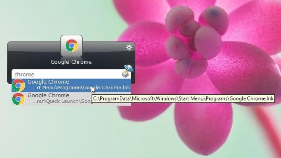The height and width of the screenshot is (158, 281).
Task: Click the 'Google Chrome' title label under the big icon
Action: 71,62
